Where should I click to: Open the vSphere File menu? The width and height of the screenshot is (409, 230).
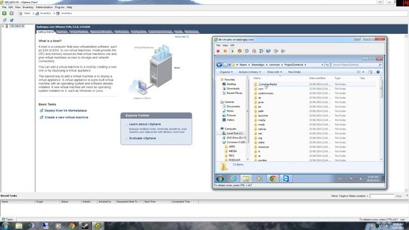tap(4, 7)
